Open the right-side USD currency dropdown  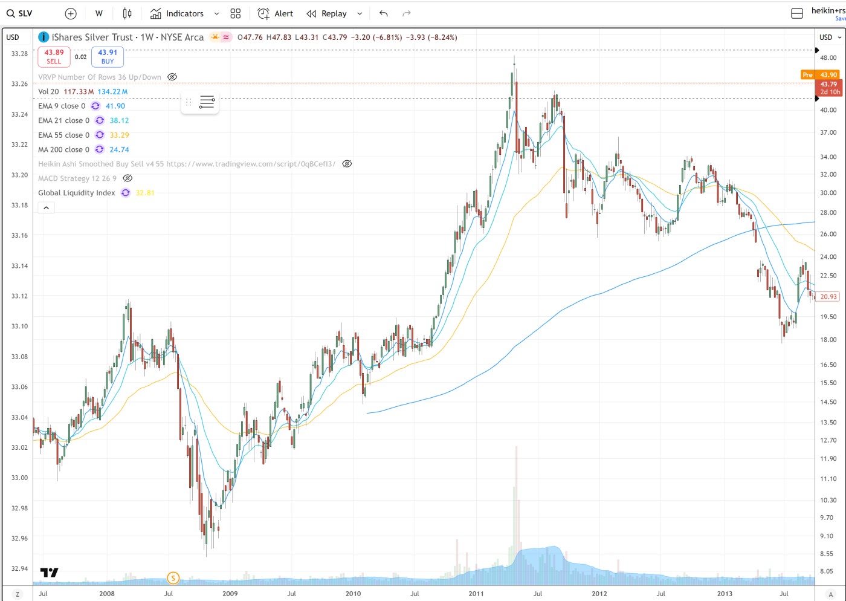[x=830, y=37]
